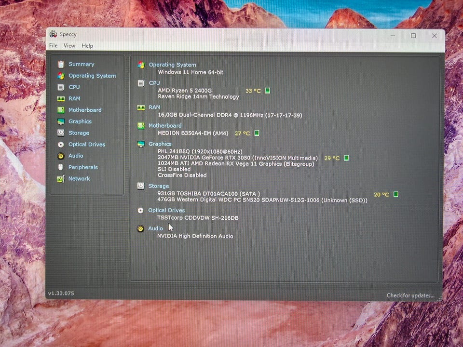Show Motherboard details from sidebar

click(85, 110)
